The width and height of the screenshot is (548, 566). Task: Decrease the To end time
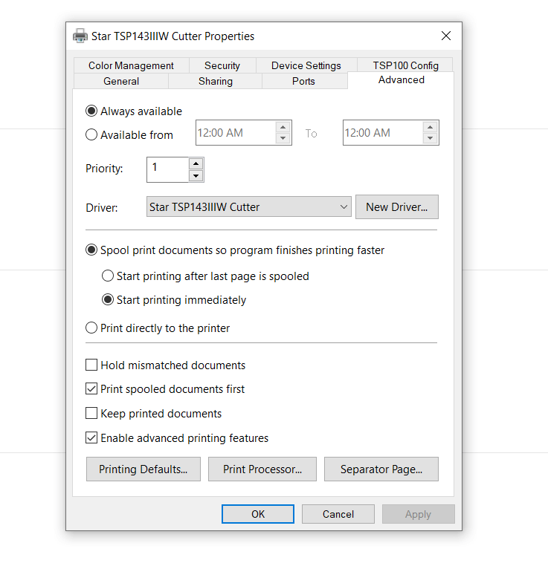tap(430, 138)
